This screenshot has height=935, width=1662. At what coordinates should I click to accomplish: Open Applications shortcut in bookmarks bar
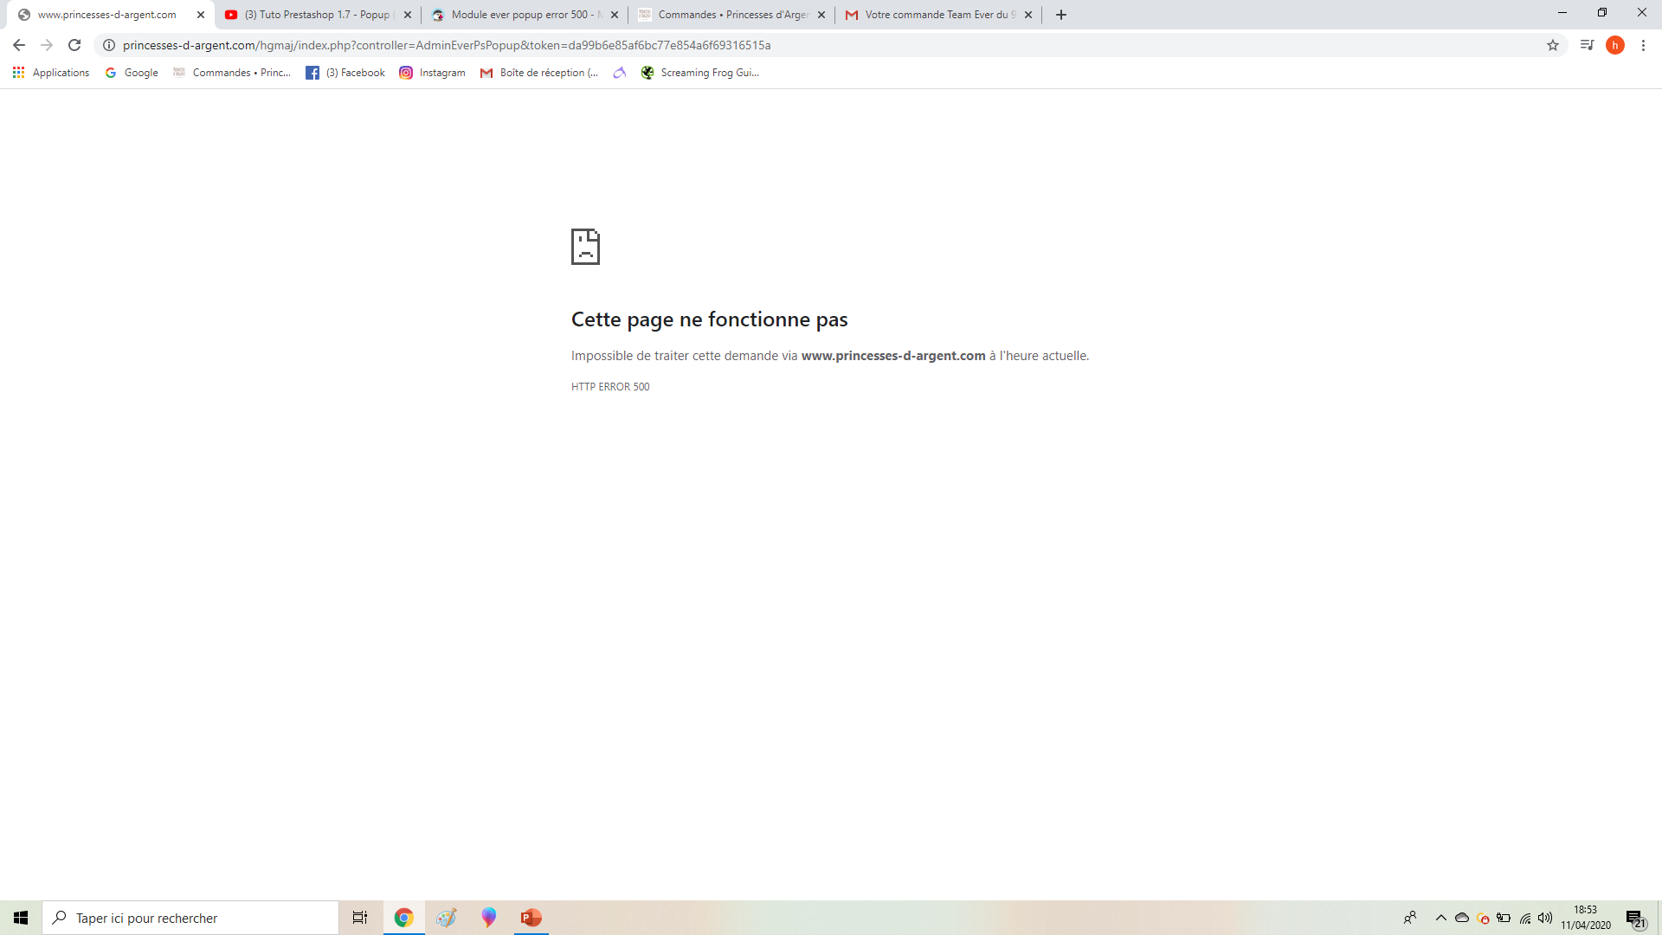coord(51,73)
